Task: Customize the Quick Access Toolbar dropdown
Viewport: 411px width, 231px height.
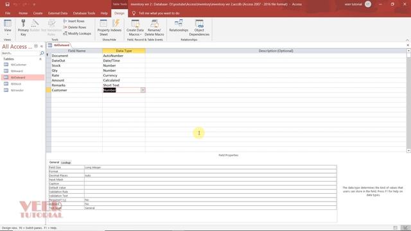Action: 34,4
